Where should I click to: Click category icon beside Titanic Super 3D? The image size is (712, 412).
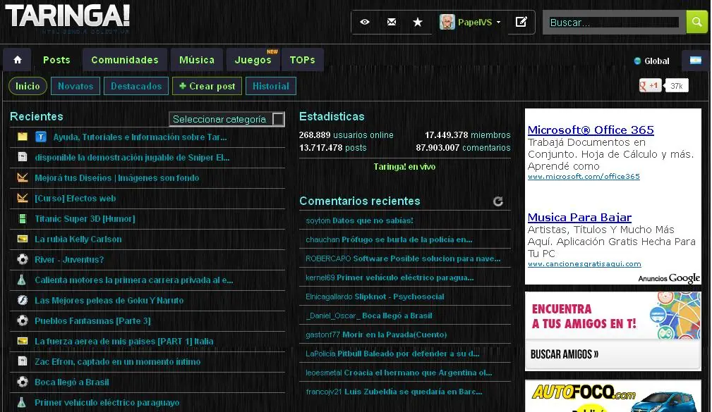click(x=23, y=218)
